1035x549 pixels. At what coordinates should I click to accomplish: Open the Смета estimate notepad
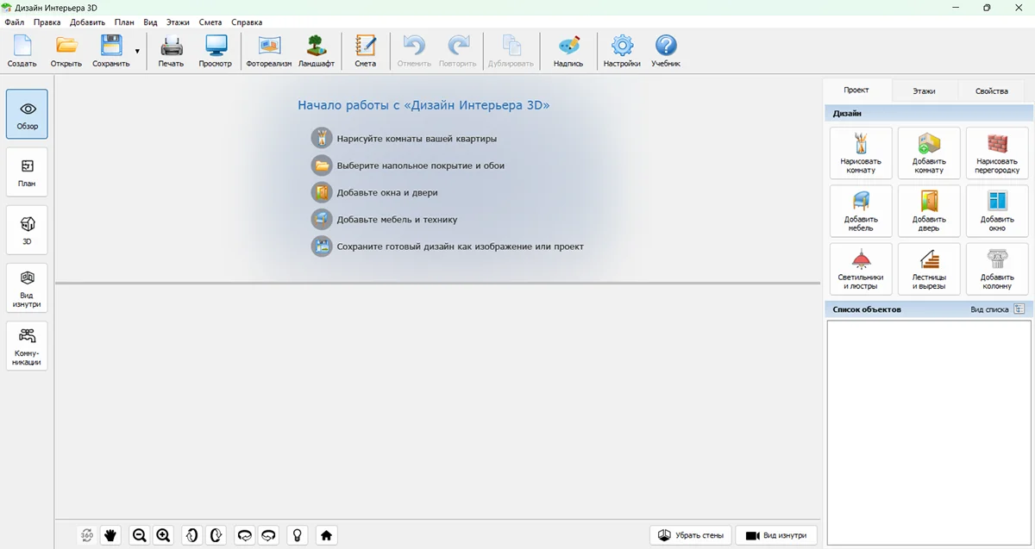(365, 51)
